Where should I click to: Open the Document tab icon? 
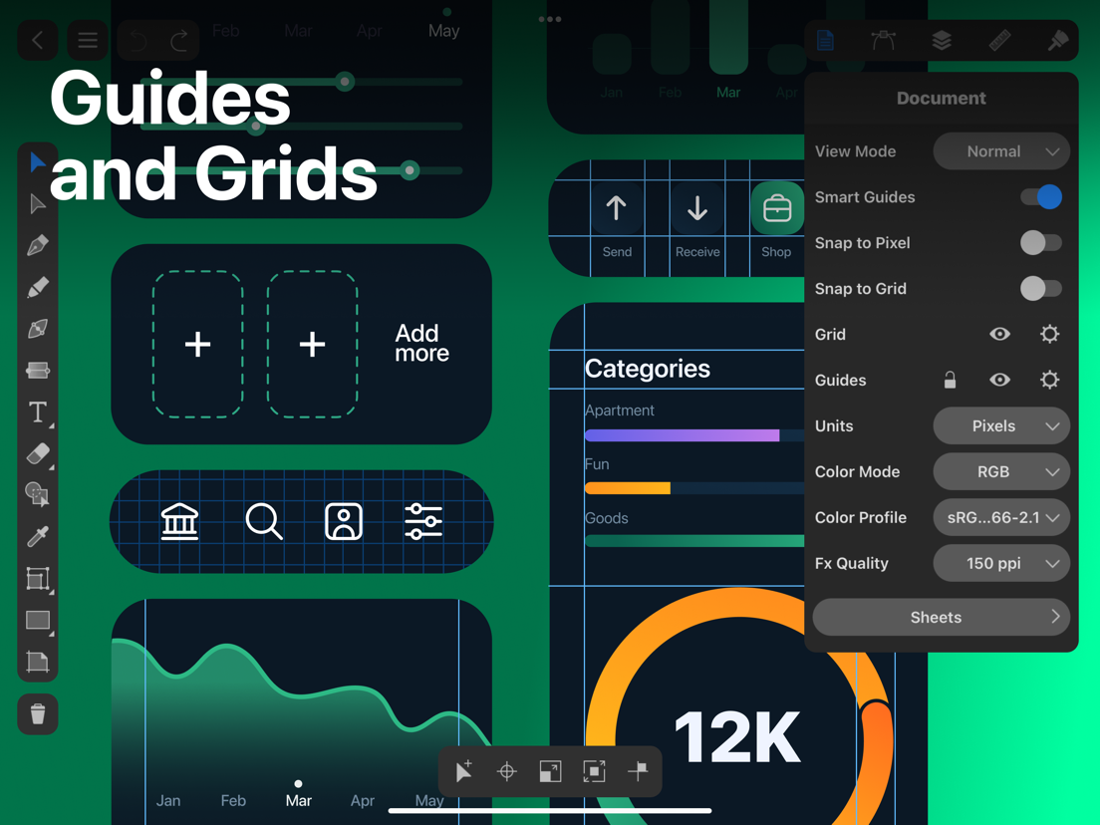825,40
